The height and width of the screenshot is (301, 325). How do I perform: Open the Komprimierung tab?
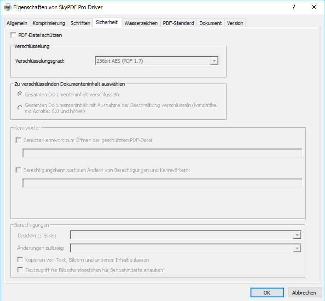[x=49, y=23]
